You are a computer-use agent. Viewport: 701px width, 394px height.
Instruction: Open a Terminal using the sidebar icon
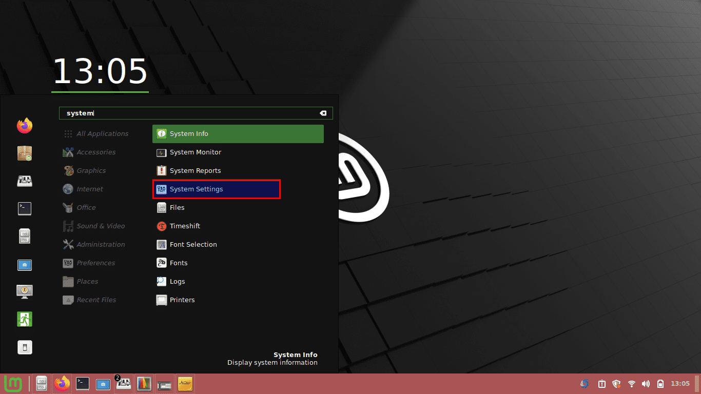click(x=24, y=209)
